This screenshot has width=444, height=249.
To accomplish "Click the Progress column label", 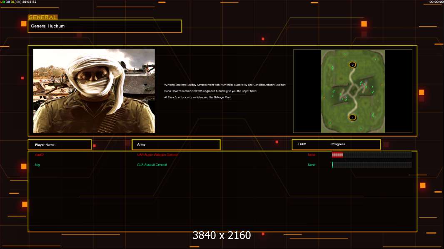I will (x=338, y=144).
